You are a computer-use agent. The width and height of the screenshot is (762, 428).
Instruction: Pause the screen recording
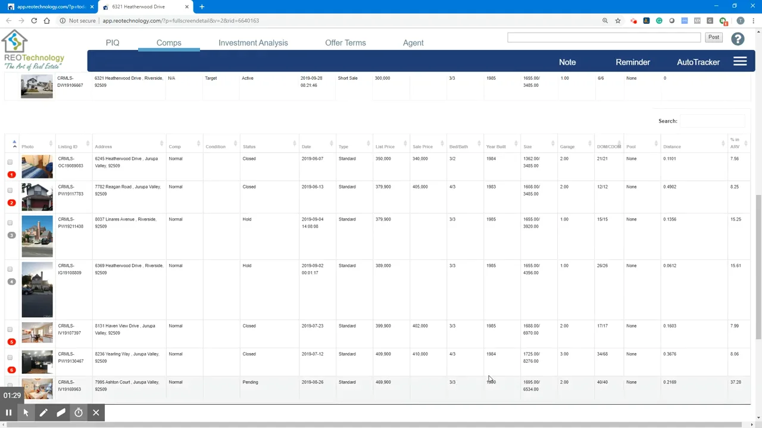[9, 413]
